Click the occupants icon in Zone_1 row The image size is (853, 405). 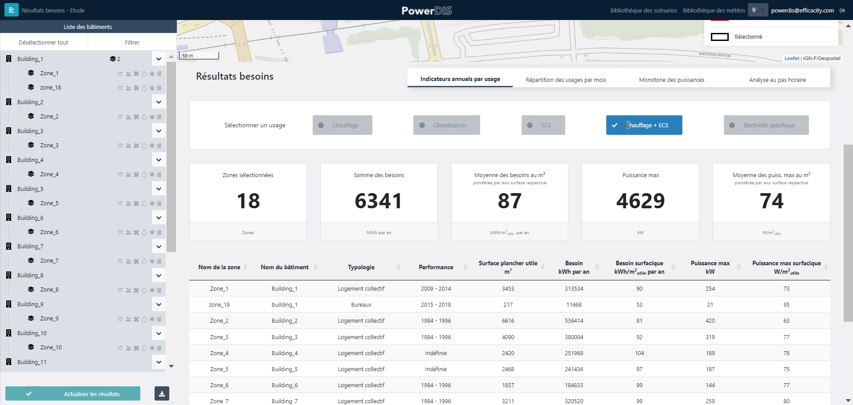[x=128, y=74]
